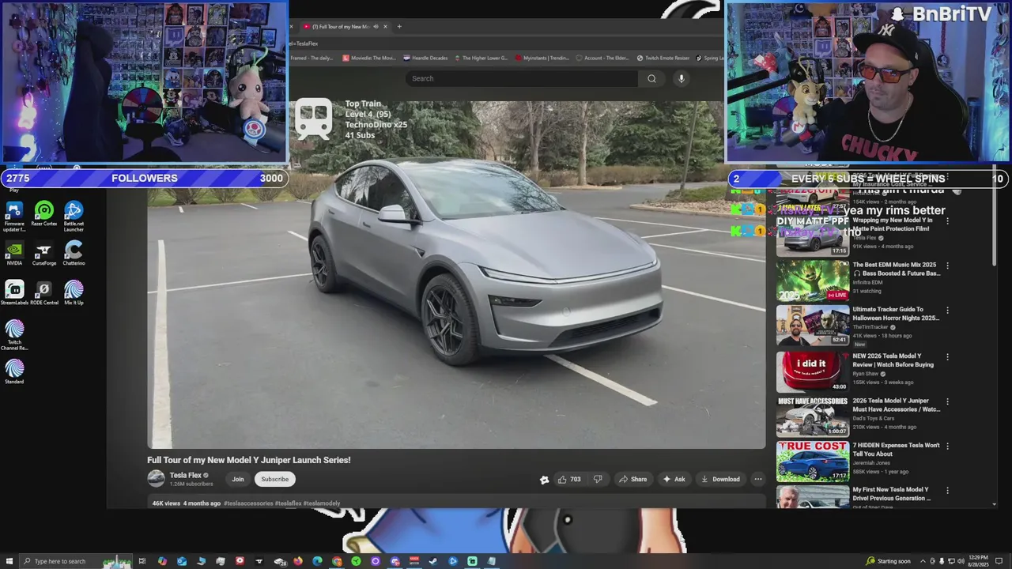Open more actions menu under the video
Image resolution: width=1012 pixels, height=569 pixels.
pyautogui.click(x=757, y=479)
